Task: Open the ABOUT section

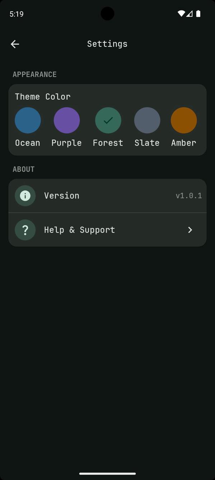Action: pyautogui.click(x=23, y=169)
